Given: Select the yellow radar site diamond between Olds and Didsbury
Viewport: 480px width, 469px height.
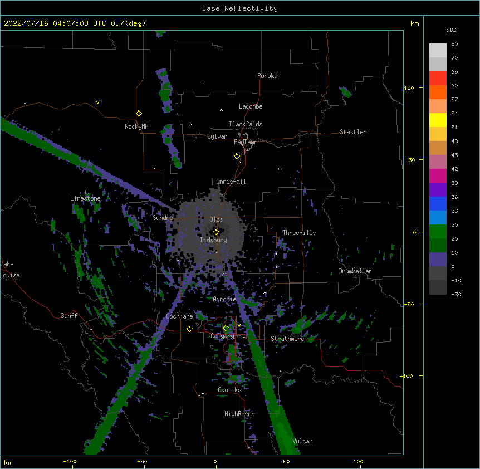Looking at the screenshot, I should [x=216, y=232].
